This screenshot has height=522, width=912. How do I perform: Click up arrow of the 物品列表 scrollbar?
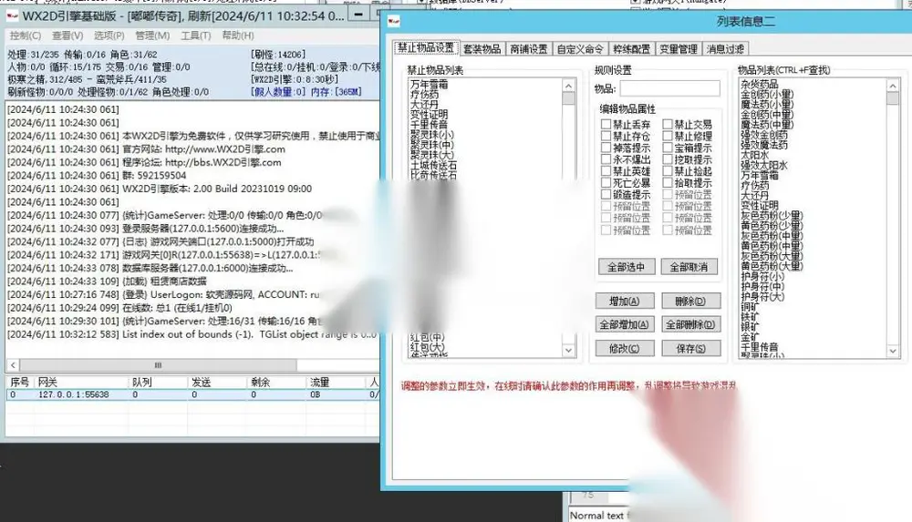pos(893,86)
